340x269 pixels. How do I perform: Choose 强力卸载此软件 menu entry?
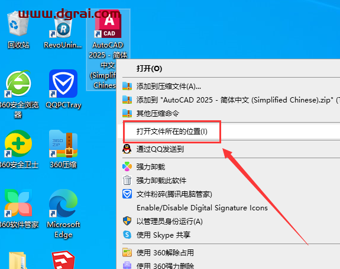229,181
